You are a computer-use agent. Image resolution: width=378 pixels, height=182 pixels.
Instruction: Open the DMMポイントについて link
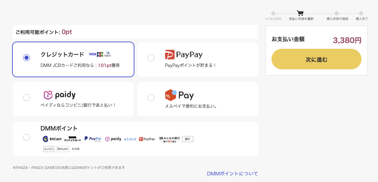[232, 174]
